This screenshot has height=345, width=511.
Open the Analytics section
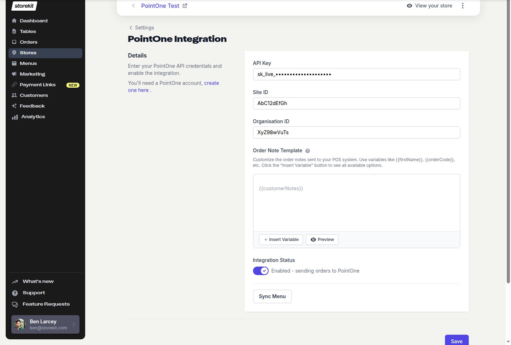(x=45, y=117)
